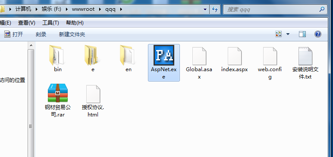Screen dimensions: 333x157
Task: Open the 查看(V) menu
Action: pos(27,23)
